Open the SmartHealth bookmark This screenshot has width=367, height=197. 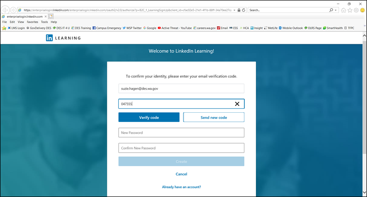[x=333, y=28]
